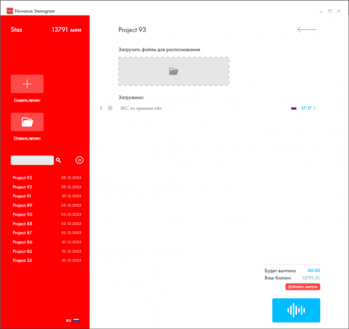Click the uploaded file 'ВКС по приемке.mkv'
The height and width of the screenshot is (329, 349).
click(x=141, y=108)
